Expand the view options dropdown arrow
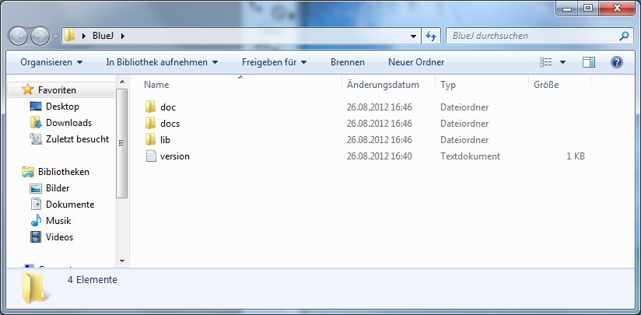The image size is (641, 315). (562, 62)
